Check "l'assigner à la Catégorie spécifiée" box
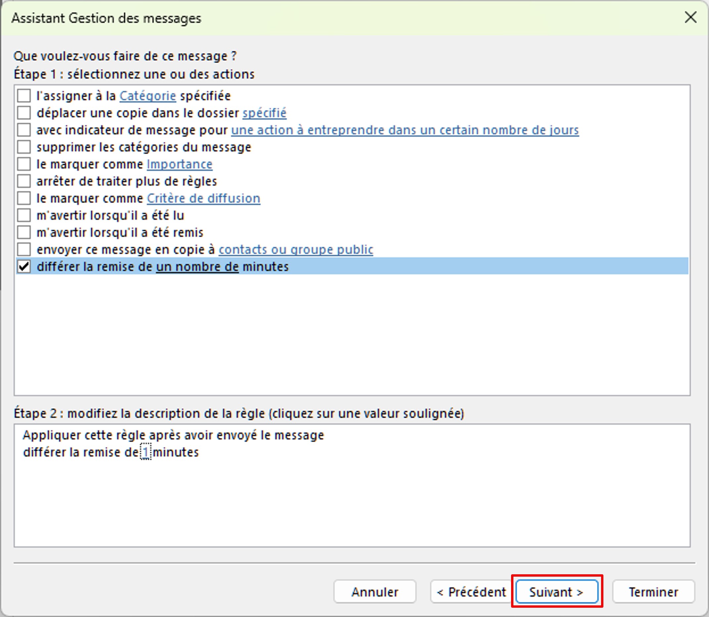Viewport: 709px width, 617px height. [x=24, y=96]
